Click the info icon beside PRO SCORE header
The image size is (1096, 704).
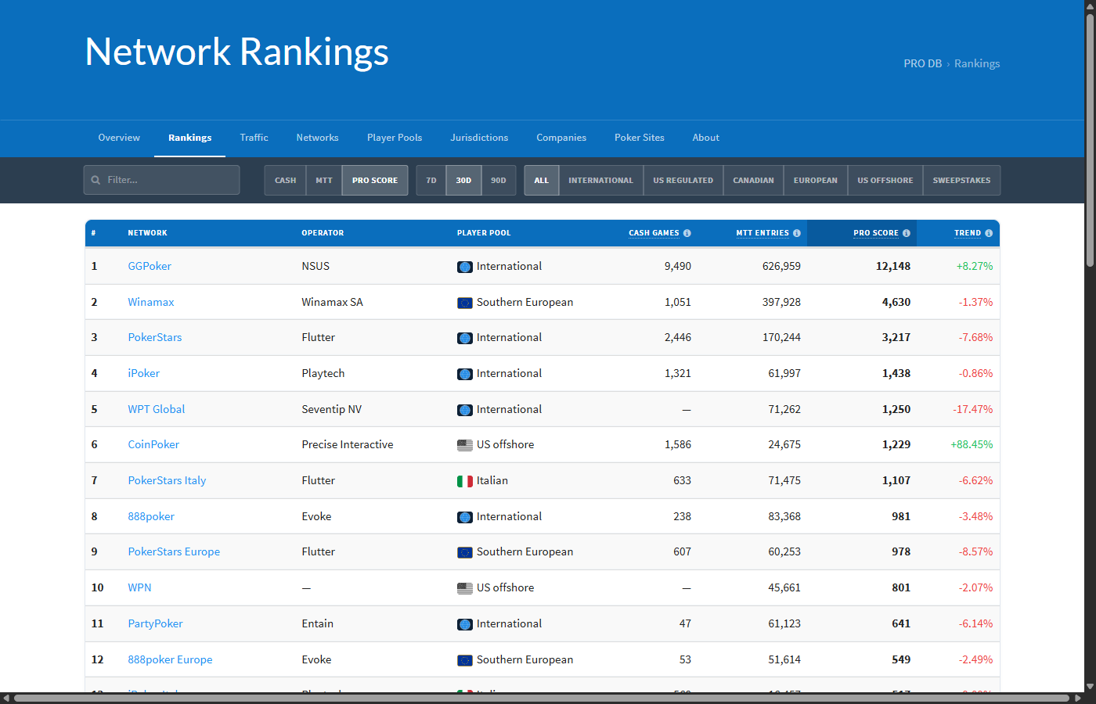pyautogui.click(x=907, y=232)
